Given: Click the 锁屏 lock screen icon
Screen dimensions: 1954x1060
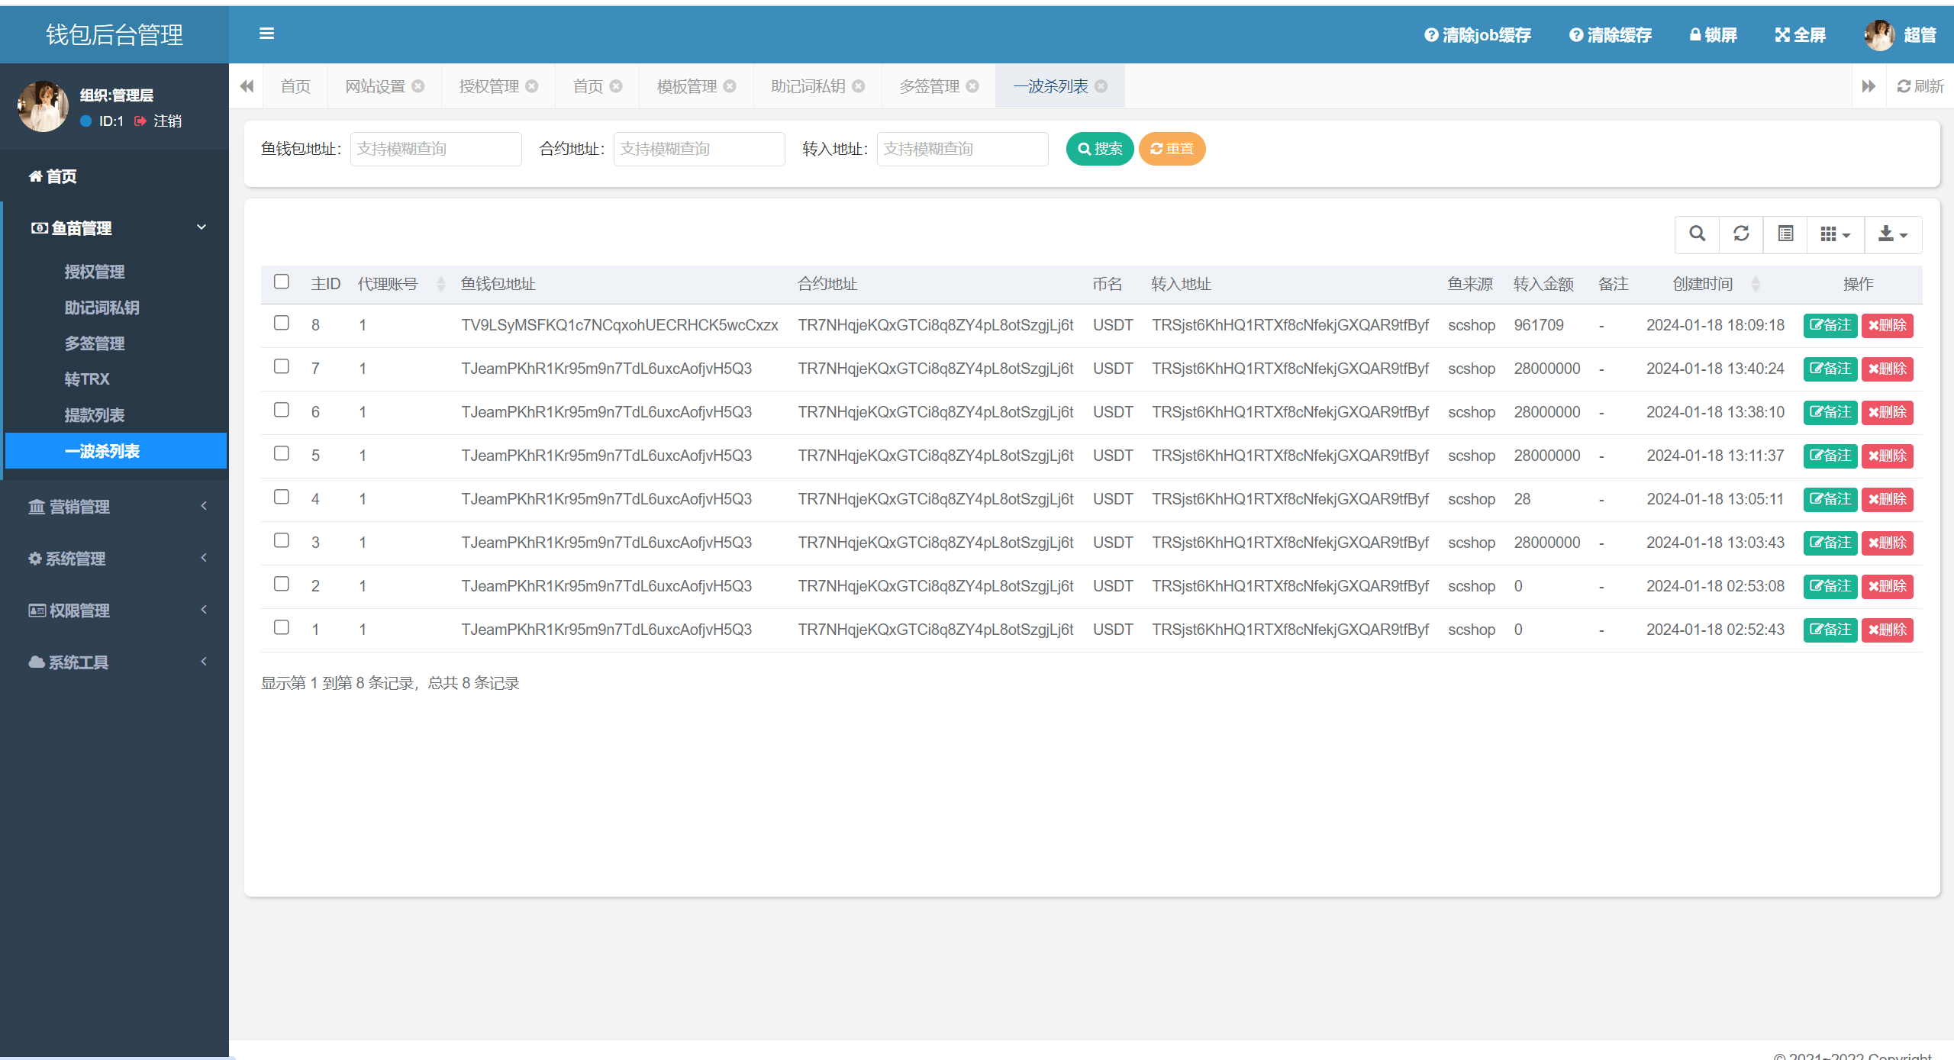Looking at the screenshot, I should tap(1695, 35).
